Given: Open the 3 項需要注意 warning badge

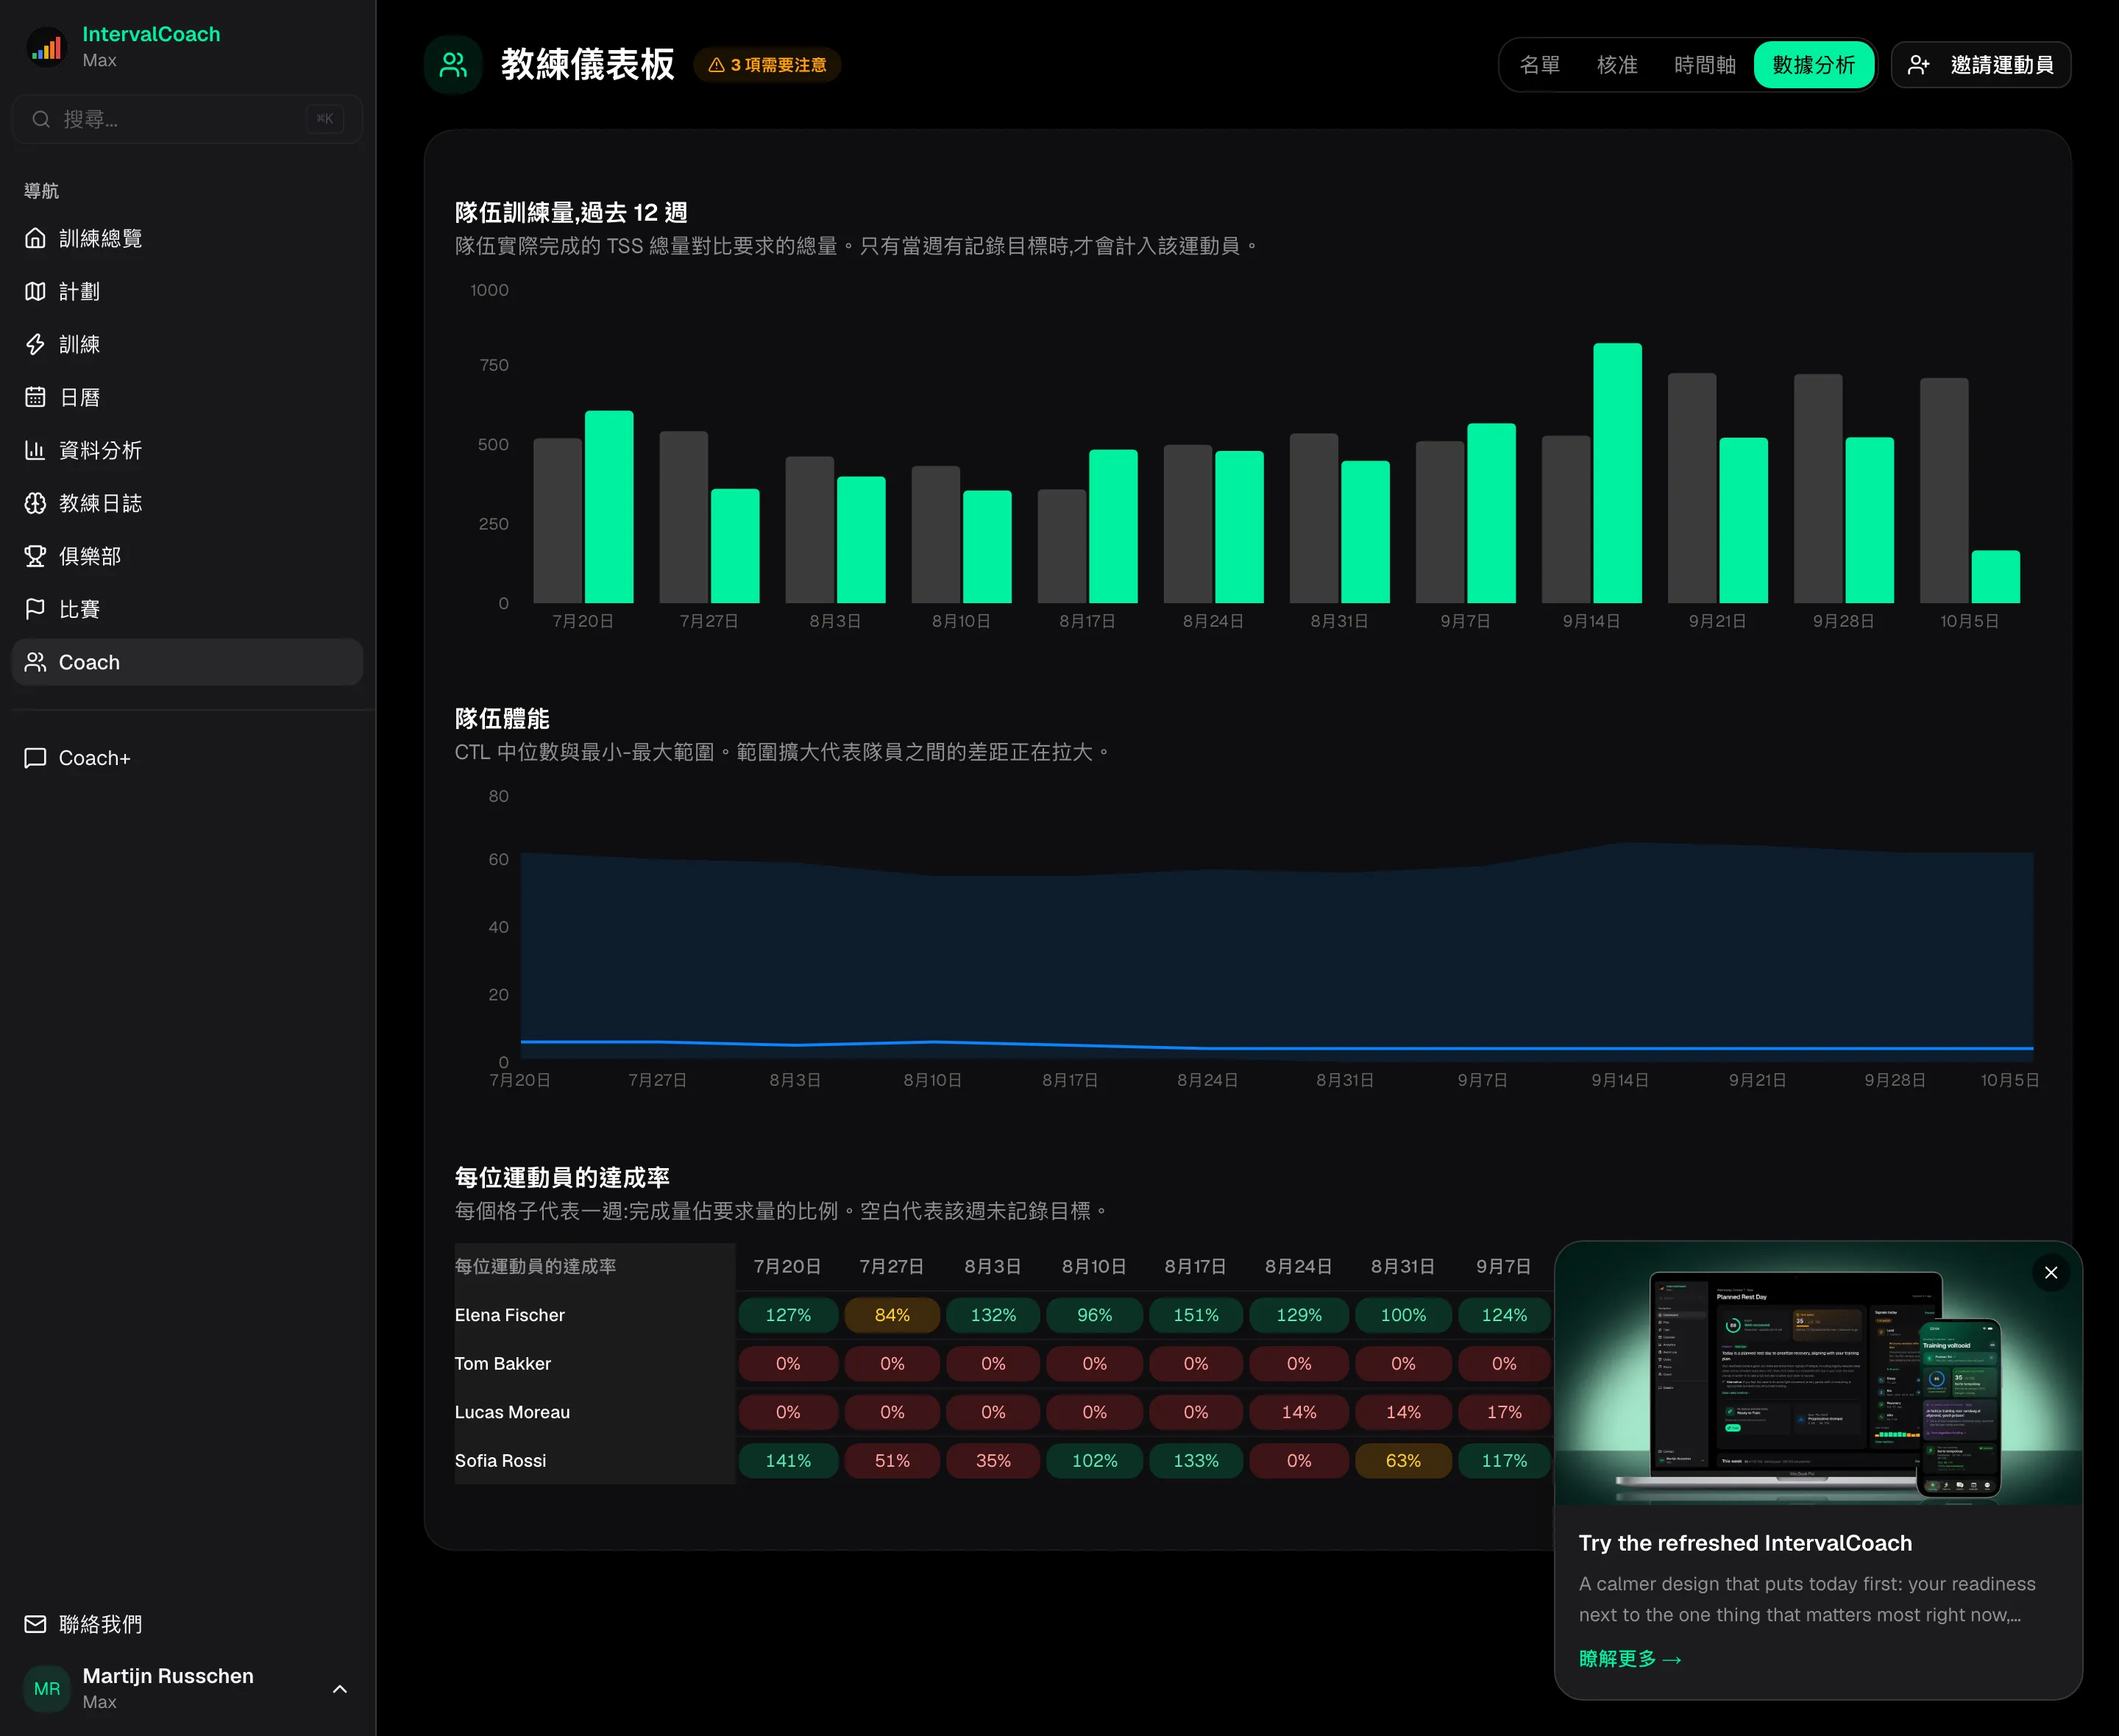Looking at the screenshot, I should 767,65.
